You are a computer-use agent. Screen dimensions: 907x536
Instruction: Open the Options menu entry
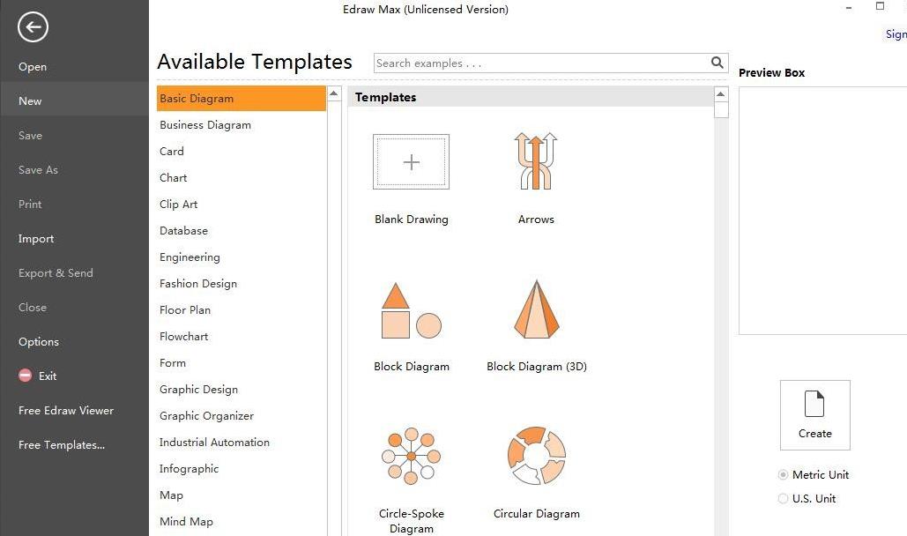pyautogui.click(x=39, y=341)
